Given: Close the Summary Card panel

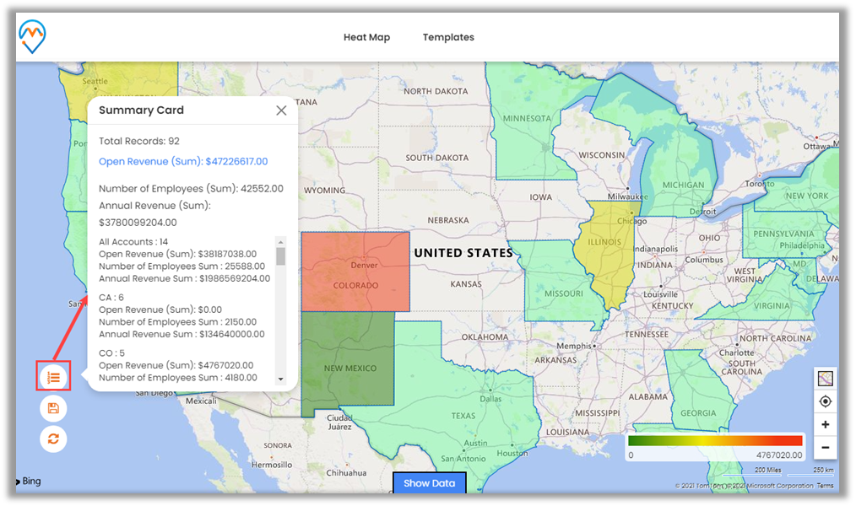Looking at the screenshot, I should coord(281,110).
